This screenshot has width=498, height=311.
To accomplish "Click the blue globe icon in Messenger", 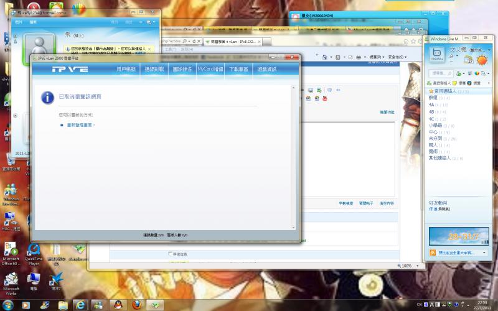I will point(469,83).
